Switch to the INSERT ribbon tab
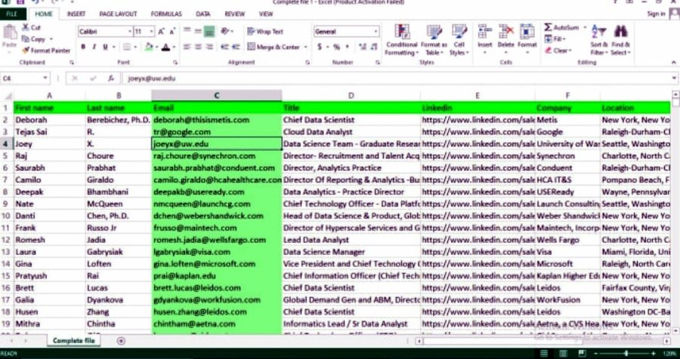The width and height of the screenshot is (680, 359). point(76,14)
